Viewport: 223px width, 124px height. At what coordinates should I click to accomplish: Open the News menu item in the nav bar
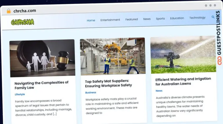(x=147, y=19)
